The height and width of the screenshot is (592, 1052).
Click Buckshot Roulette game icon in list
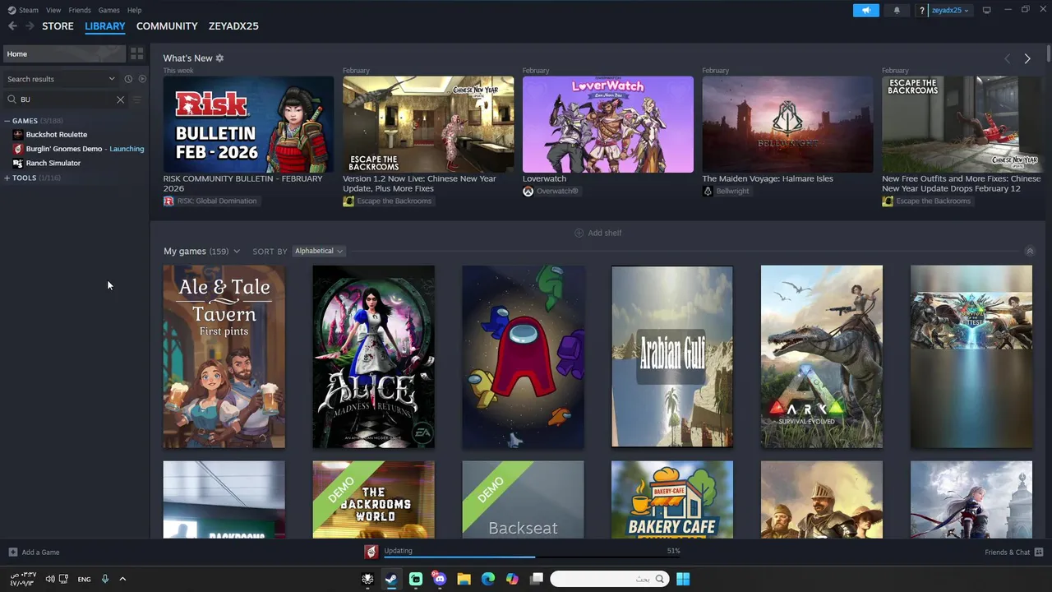(x=18, y=134)
